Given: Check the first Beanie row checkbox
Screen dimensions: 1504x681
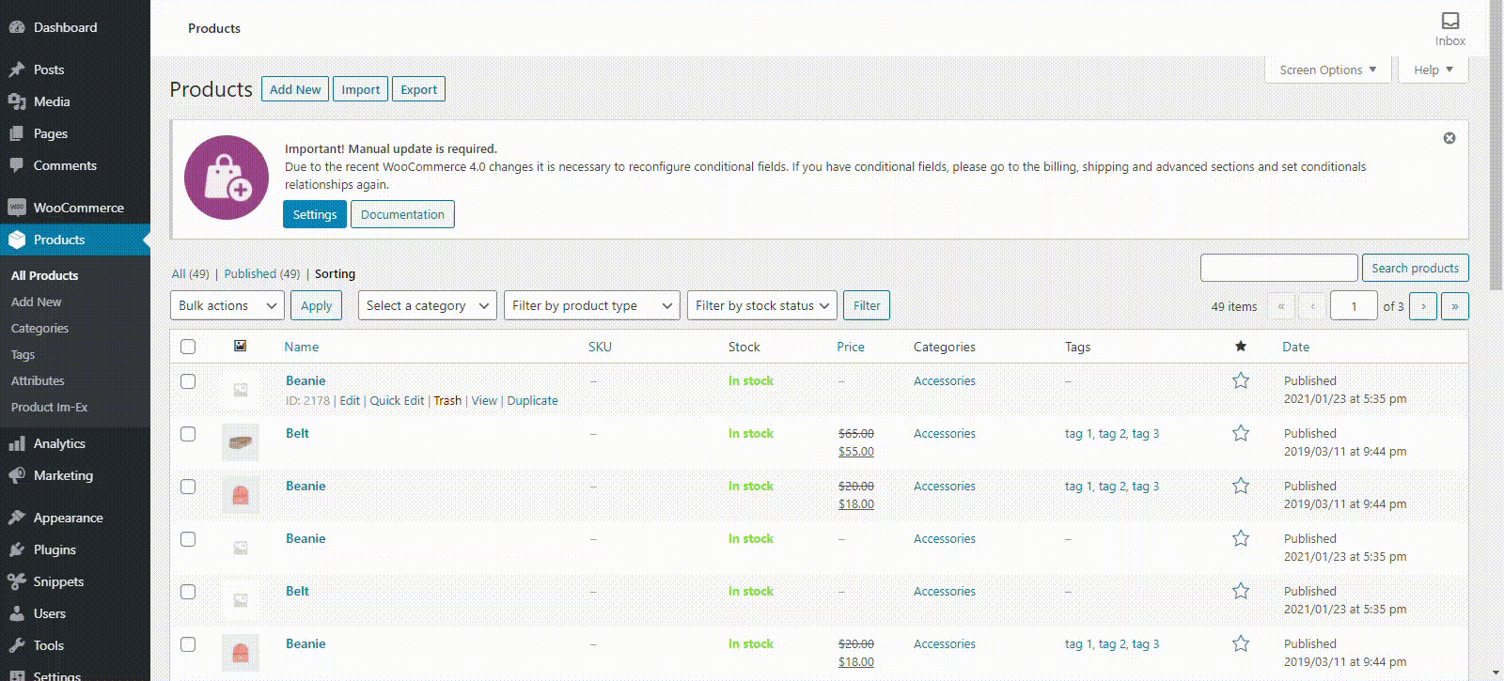Looking at the screenshot, I should [188, 381].
